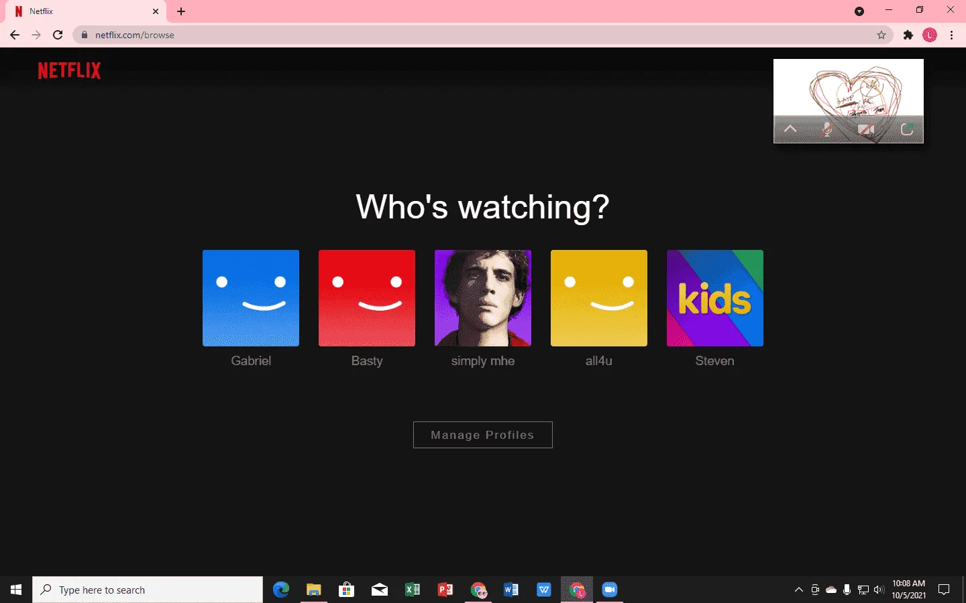966x603 pixels.
Task: Launch PowerPoint from the taskbar
Action: (445, 590)
